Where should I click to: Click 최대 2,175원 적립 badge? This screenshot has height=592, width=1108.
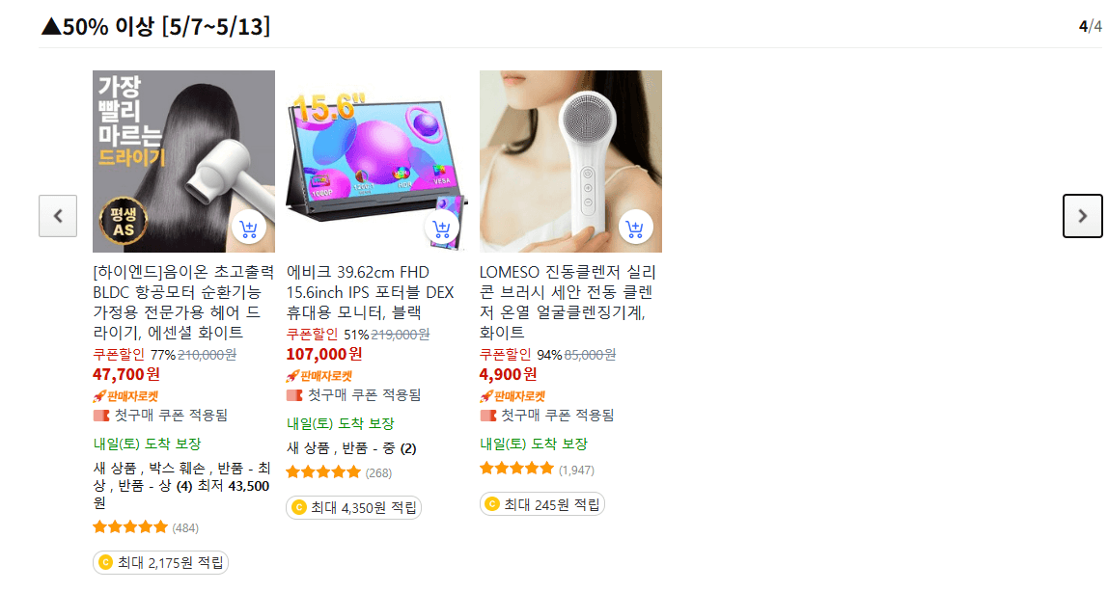[x=160, y=562]
